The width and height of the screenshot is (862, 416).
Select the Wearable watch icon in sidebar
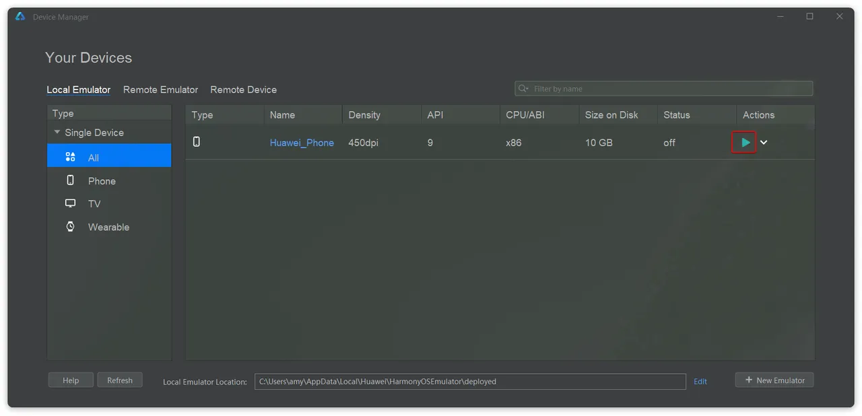click(x=70, y=226)
